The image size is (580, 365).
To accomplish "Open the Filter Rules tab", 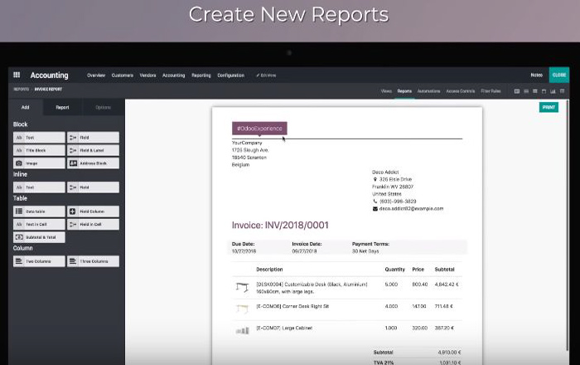I will (x=491, y=91).
